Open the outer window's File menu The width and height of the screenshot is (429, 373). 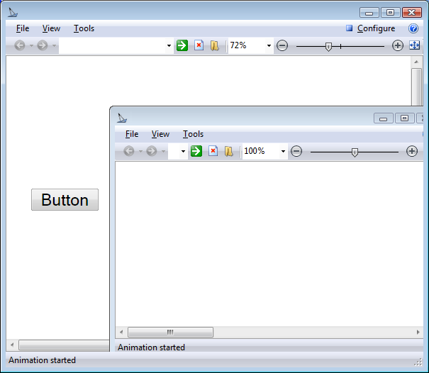[x=23, y=28]
